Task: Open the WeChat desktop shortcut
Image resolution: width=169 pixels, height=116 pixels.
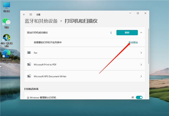Action: click(x=6, y=23)
